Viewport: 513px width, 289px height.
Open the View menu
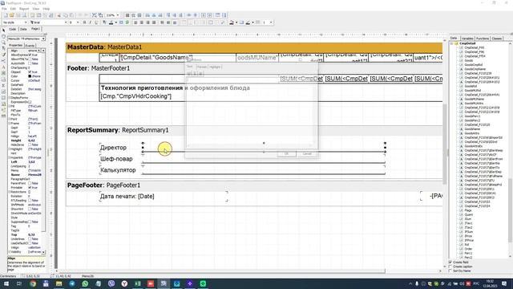(36, 9)
